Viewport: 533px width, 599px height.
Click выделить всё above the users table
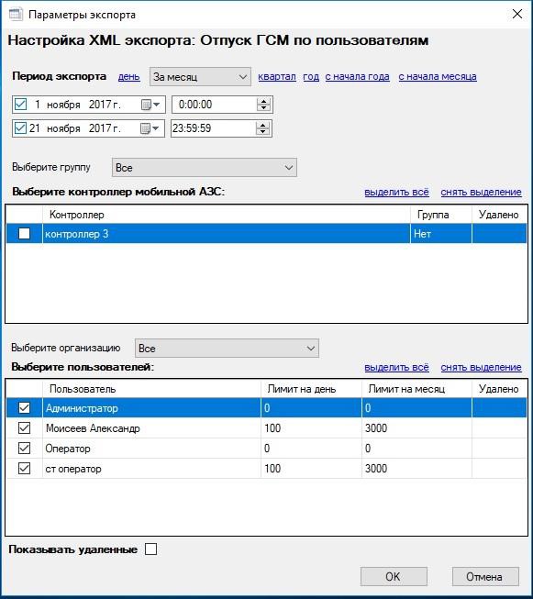click(396, 367)
